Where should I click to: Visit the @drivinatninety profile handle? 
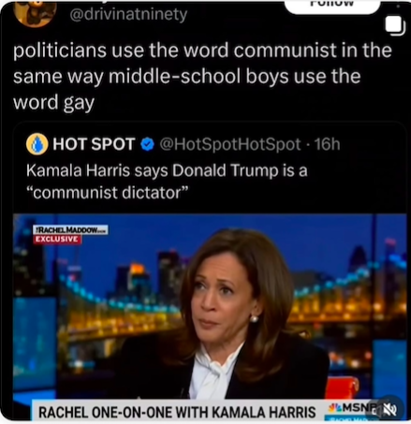point(128,15)
